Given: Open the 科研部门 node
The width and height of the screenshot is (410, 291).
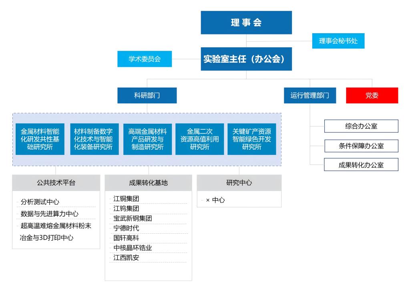Looking at the screenshot, I should tap(147, 95).
